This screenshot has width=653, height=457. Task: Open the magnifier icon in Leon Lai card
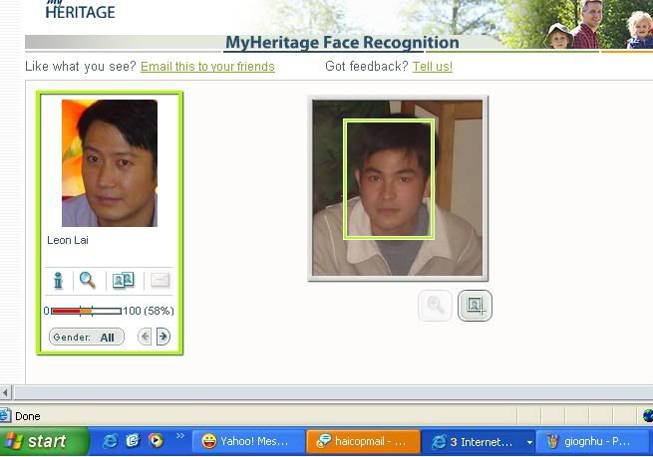click(x=88, y=280)
